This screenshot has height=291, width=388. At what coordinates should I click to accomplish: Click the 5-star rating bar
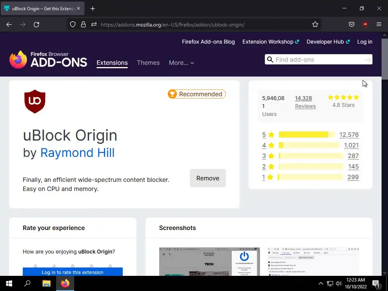307,135
